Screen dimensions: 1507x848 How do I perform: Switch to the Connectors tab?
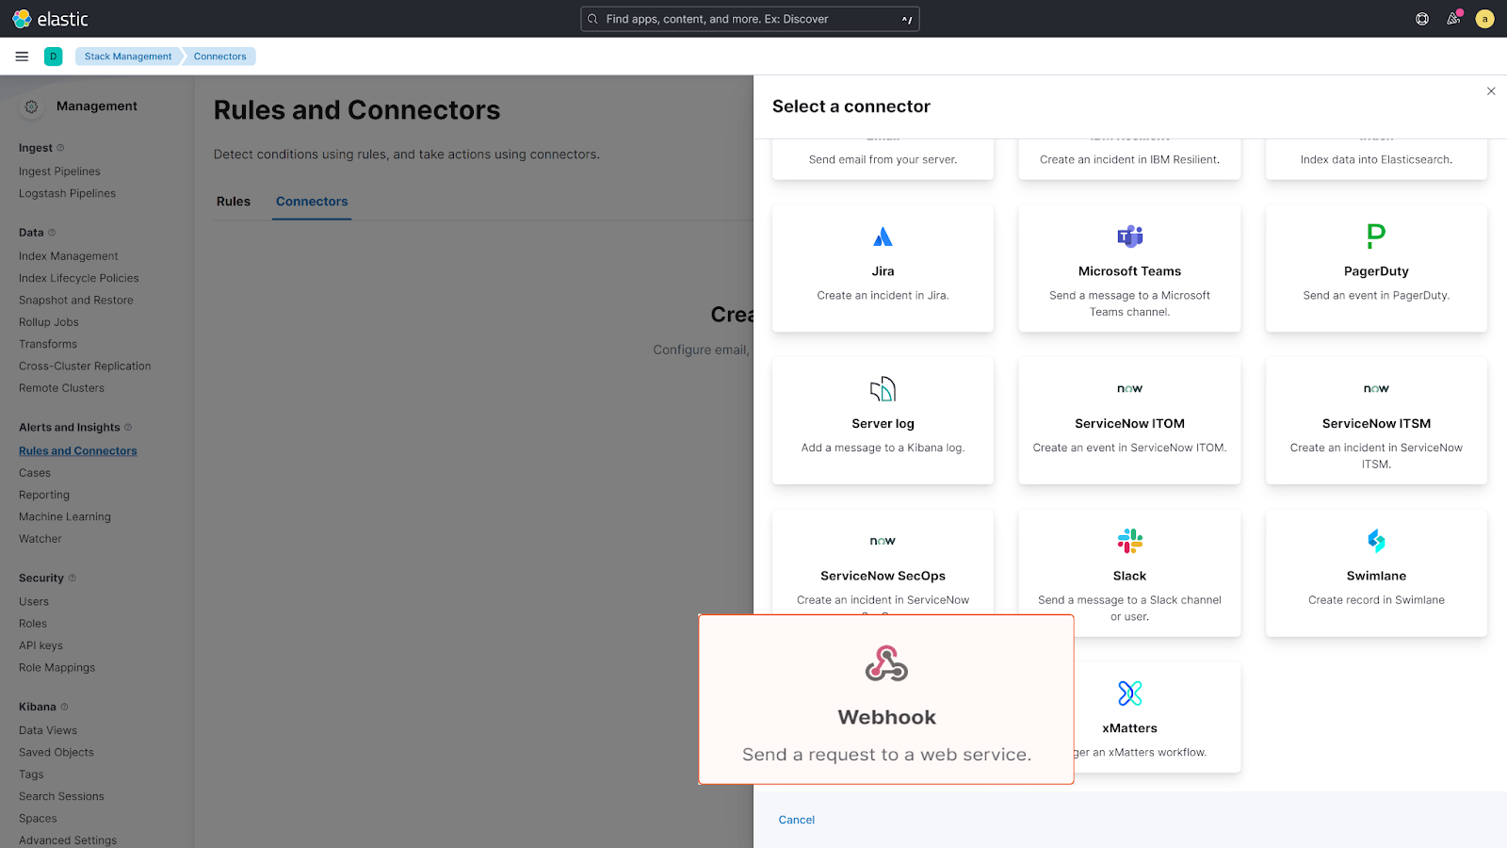312,202
